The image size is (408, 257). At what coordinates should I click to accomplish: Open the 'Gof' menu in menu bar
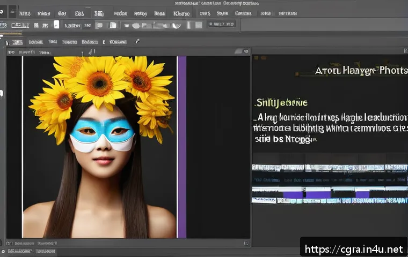pos(62,13)
